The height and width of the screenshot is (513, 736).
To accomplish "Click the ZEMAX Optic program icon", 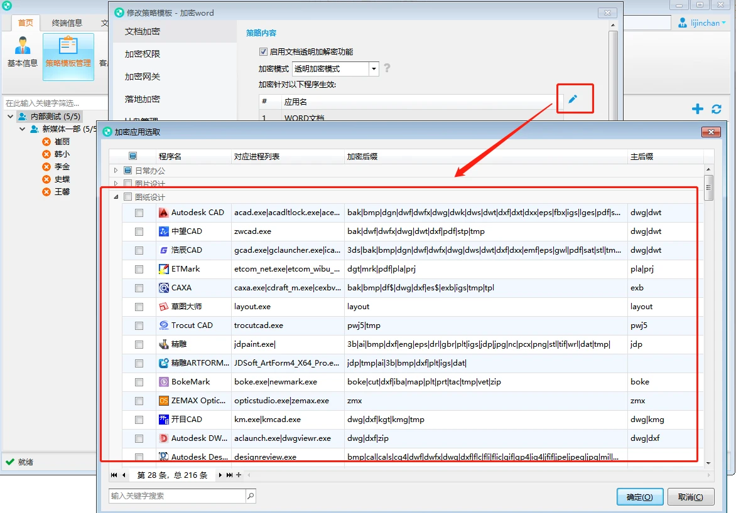I will (x=163, y=401).
